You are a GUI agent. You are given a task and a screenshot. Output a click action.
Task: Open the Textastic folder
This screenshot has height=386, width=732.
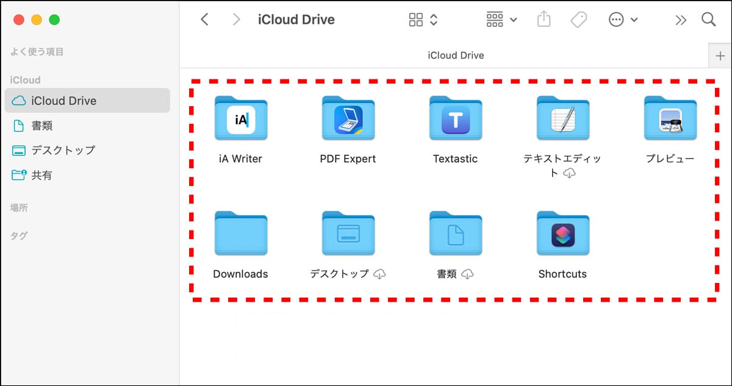click(x=456, y=119)
